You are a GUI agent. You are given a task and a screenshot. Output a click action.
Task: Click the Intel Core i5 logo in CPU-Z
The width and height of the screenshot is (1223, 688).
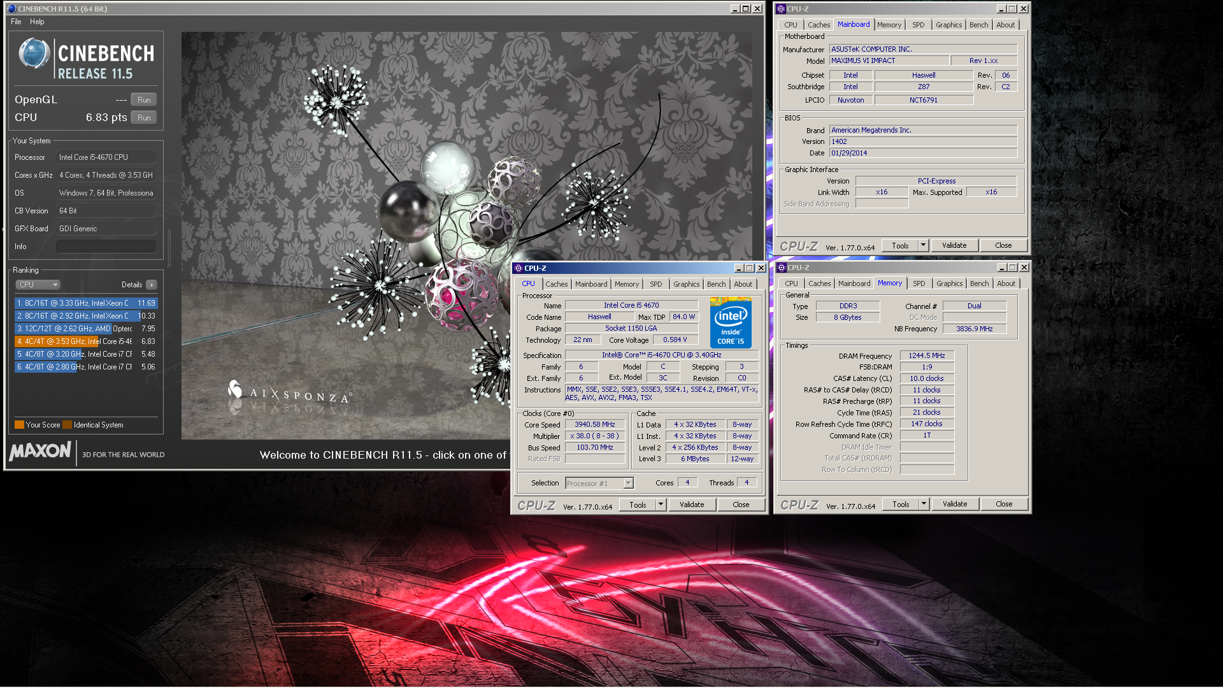pyautogui.click(x=731, y=322)
